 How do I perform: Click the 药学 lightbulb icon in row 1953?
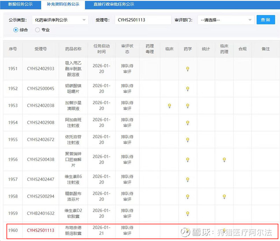point(188,106)
